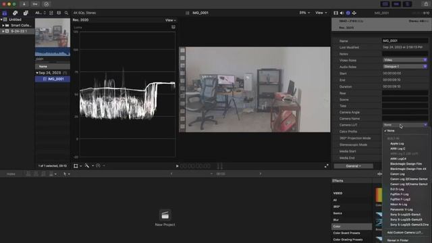Click Add Custom Camera LUT option
This screenshot has height=243, width=432.
pyautogui.click(x=404, y=232)
